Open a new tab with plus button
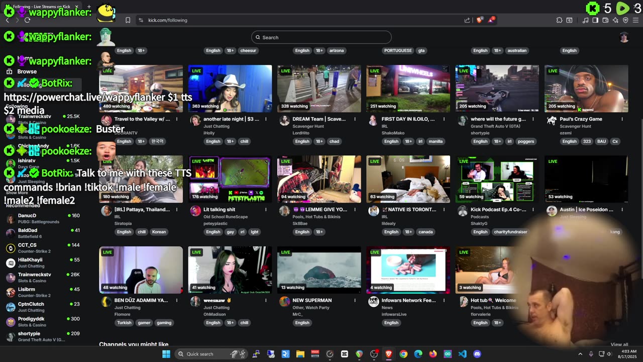The width and height of the screenshot is (643, 362). point(89,7)
